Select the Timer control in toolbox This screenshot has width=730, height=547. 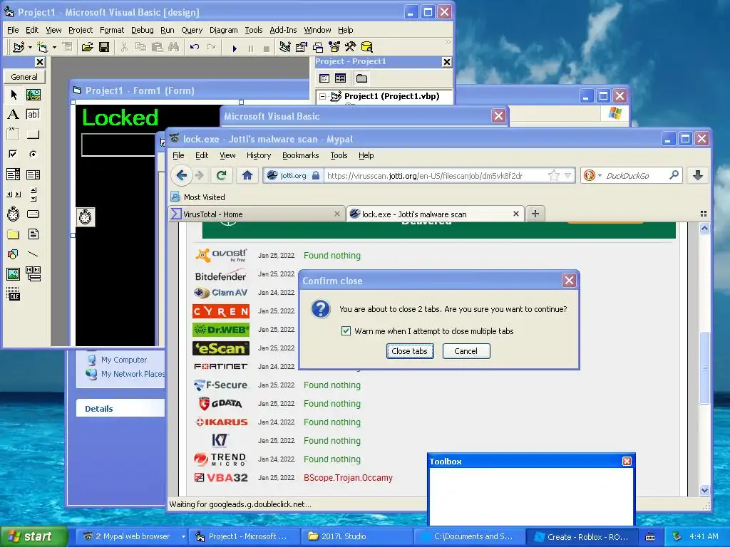pyautogui.click(x=14, y=214)
